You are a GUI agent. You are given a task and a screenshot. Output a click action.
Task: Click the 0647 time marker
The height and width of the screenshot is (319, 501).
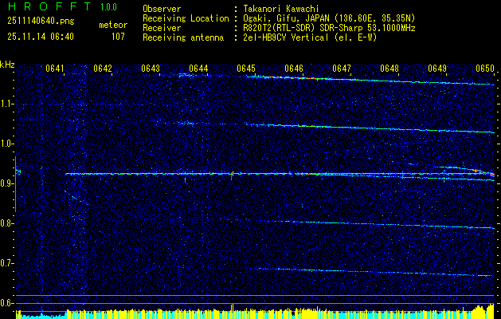(x=342, y=69)
